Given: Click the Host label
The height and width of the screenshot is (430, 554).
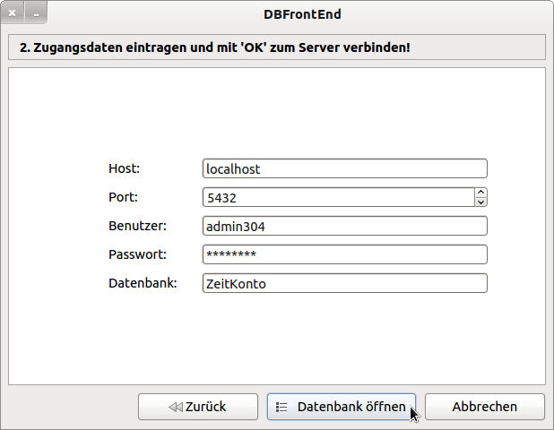Looking at the screenshot, I should (125, 168).
